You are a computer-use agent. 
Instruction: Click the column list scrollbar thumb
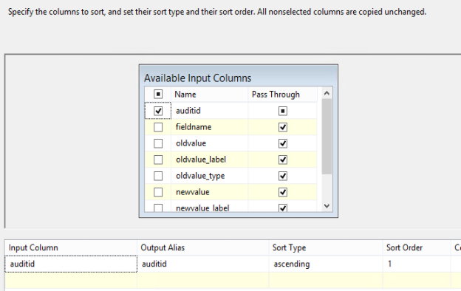(x=327, y=137)
